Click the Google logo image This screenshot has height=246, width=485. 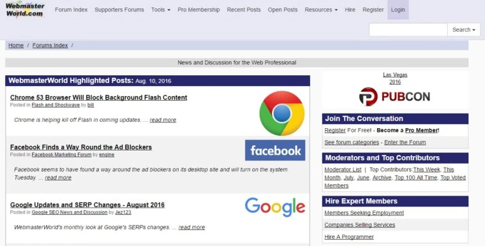[275, 207]
